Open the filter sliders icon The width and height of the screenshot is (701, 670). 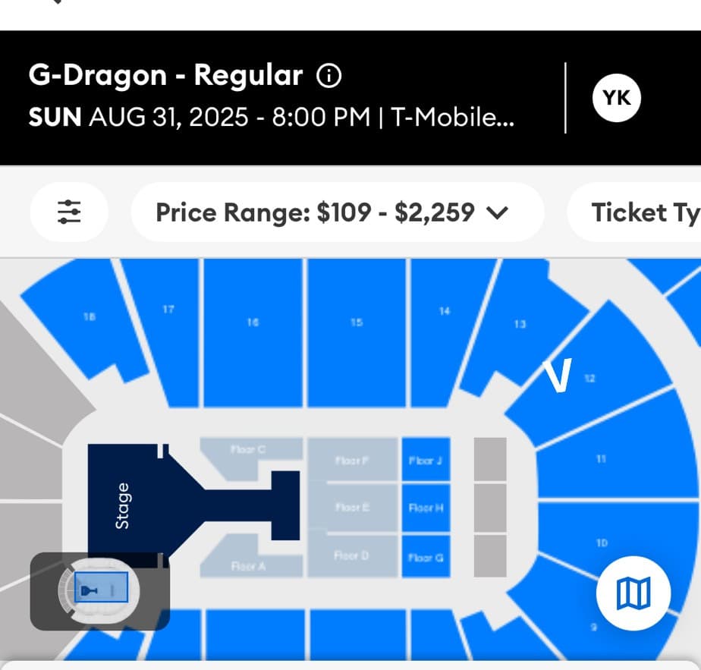tap(69, 212)
